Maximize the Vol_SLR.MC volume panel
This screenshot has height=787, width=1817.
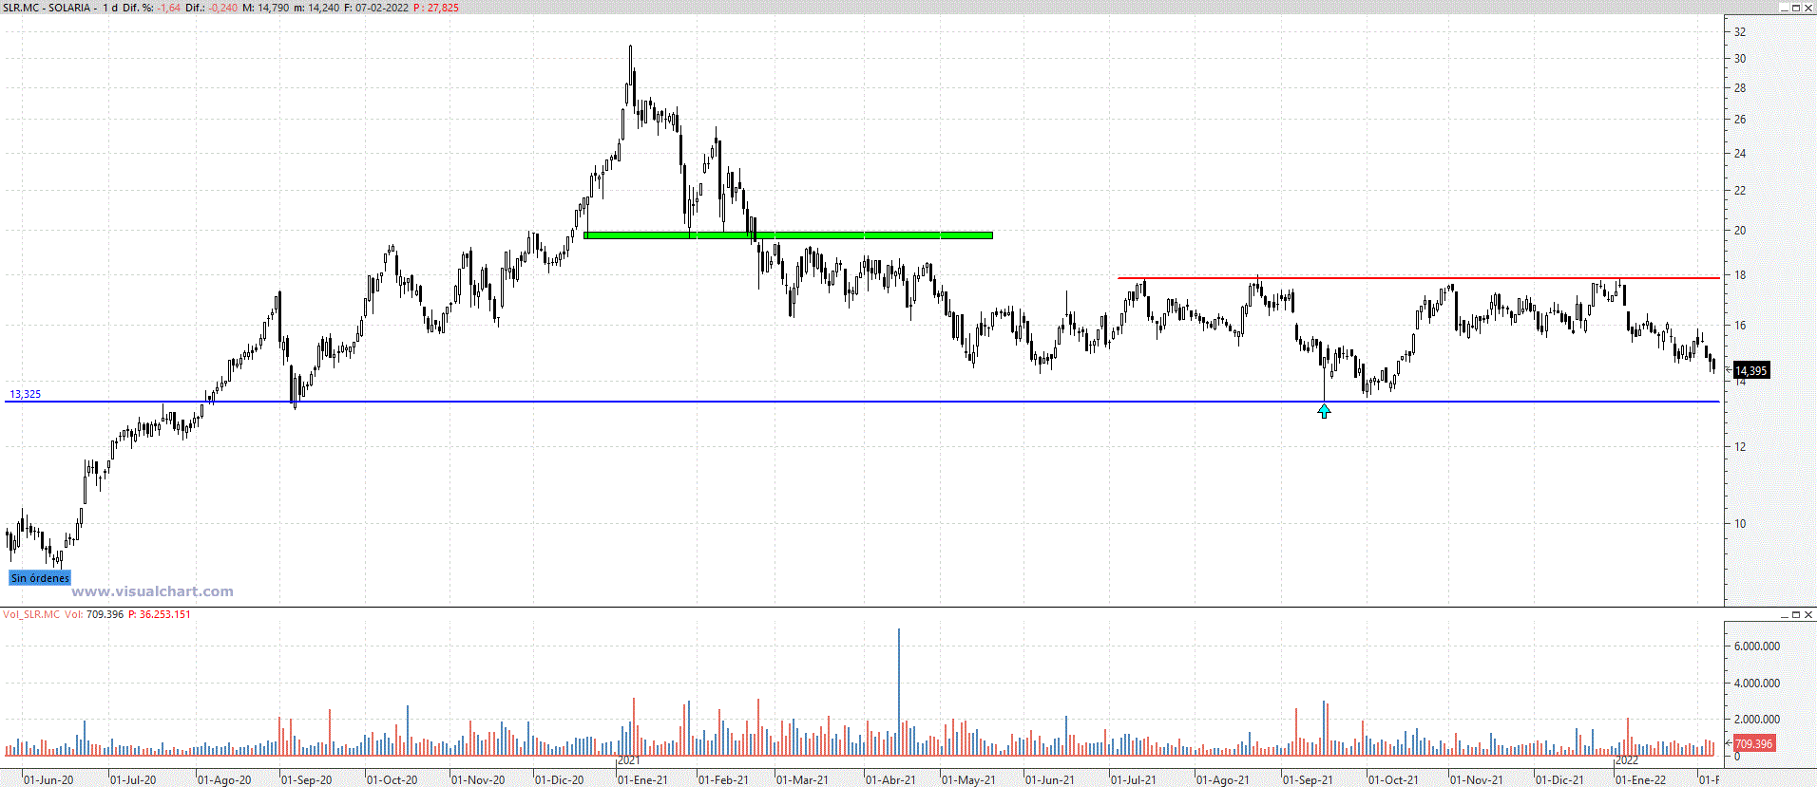click(x=1795, y=615)
